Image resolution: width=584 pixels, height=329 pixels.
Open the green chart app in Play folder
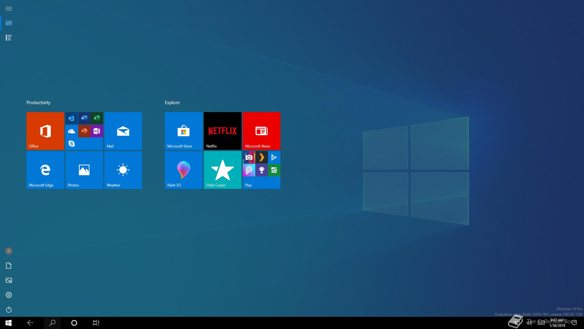point(274,170)
